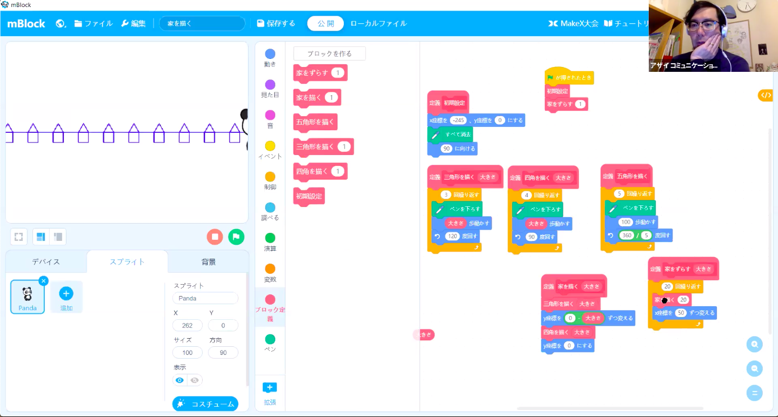Click the project name field
Viewport: 778px width, 417px height.
(202, 24)
